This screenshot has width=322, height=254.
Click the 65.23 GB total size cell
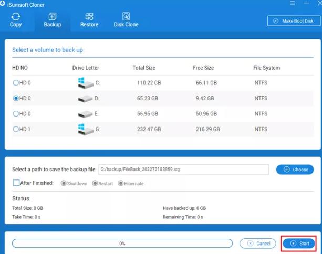click(x=148, y=98)
